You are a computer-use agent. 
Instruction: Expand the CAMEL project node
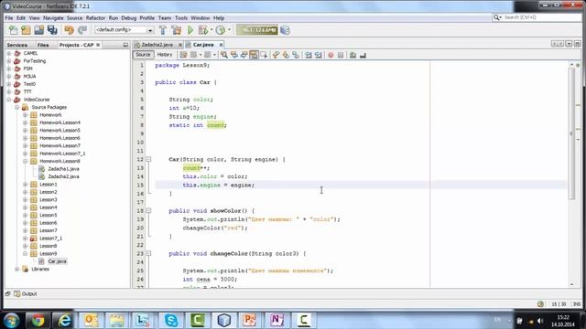click(x=9, y=53)
